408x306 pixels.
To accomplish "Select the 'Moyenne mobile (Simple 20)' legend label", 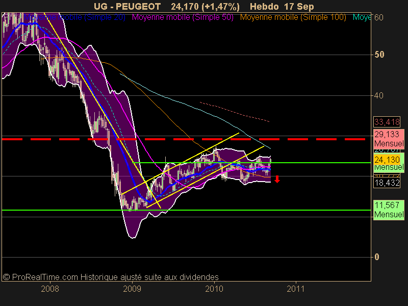I will pyautogui.click(x=75, y=17).
